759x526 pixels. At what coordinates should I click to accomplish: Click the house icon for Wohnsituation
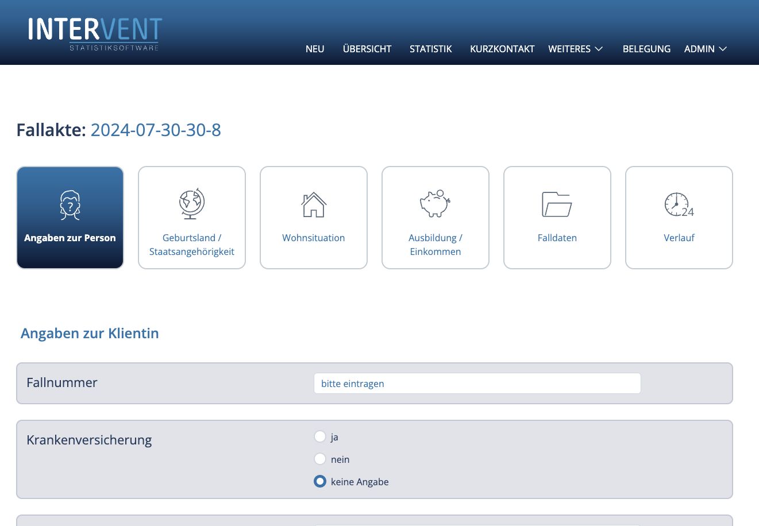[x=314, y=205]
